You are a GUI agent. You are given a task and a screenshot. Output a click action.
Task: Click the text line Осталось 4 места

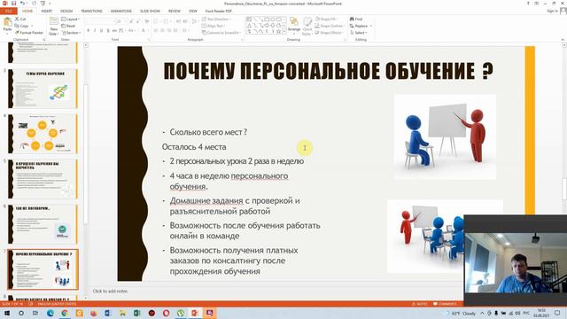tap(194, 147)
